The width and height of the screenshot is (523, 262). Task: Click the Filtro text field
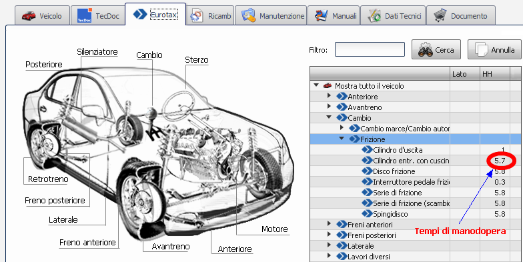[x=370, y=49]
